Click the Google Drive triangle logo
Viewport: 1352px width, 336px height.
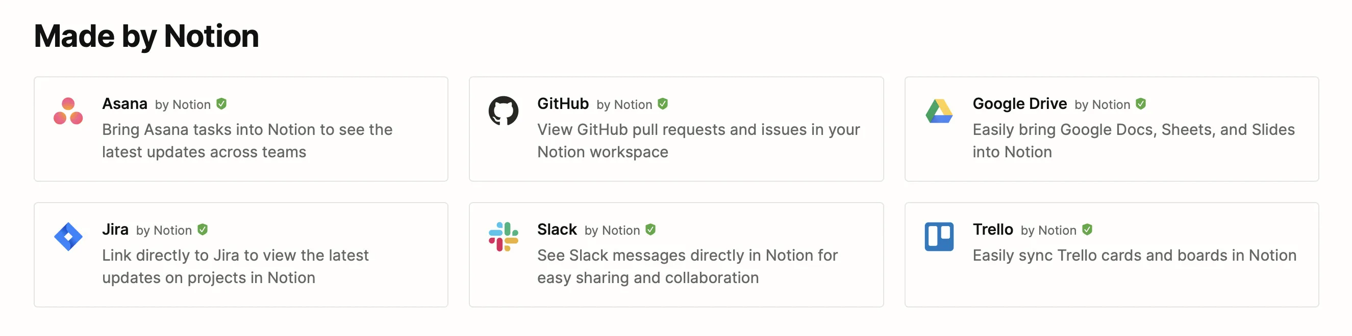[x=939, y=111]
